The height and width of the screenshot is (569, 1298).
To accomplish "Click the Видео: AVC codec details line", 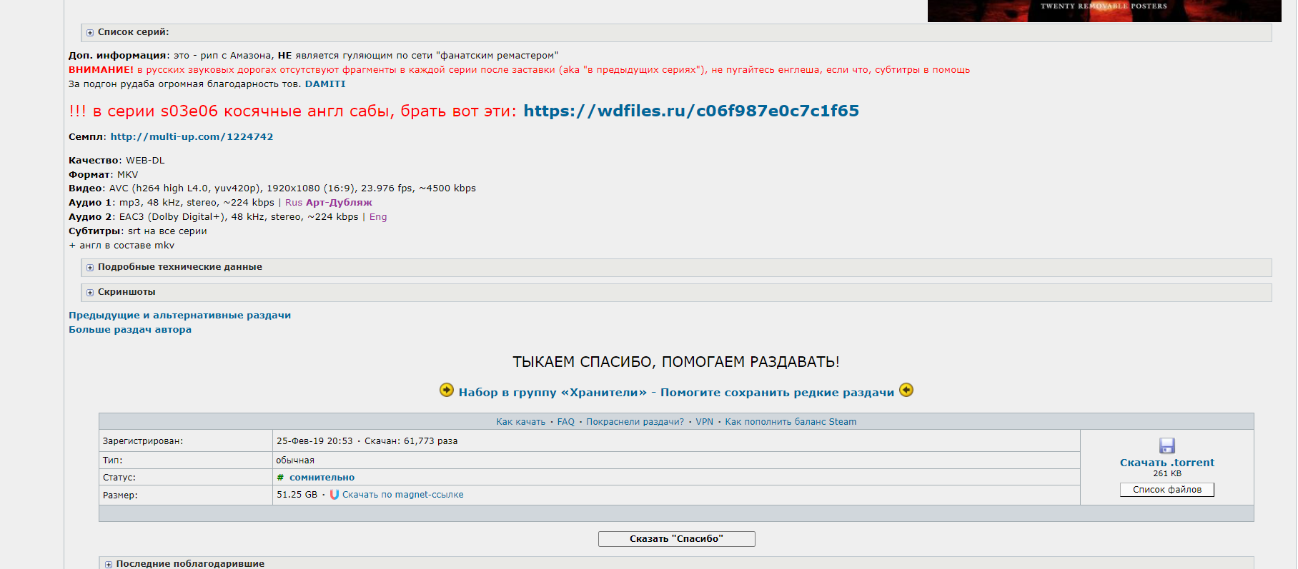I will 272,188.
